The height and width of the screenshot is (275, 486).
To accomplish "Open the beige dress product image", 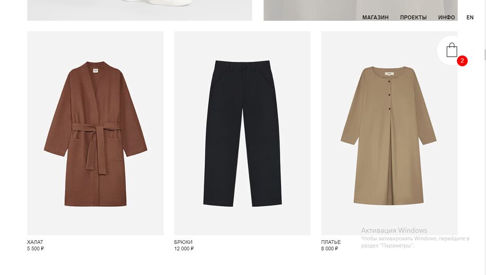I will point(389,133).
